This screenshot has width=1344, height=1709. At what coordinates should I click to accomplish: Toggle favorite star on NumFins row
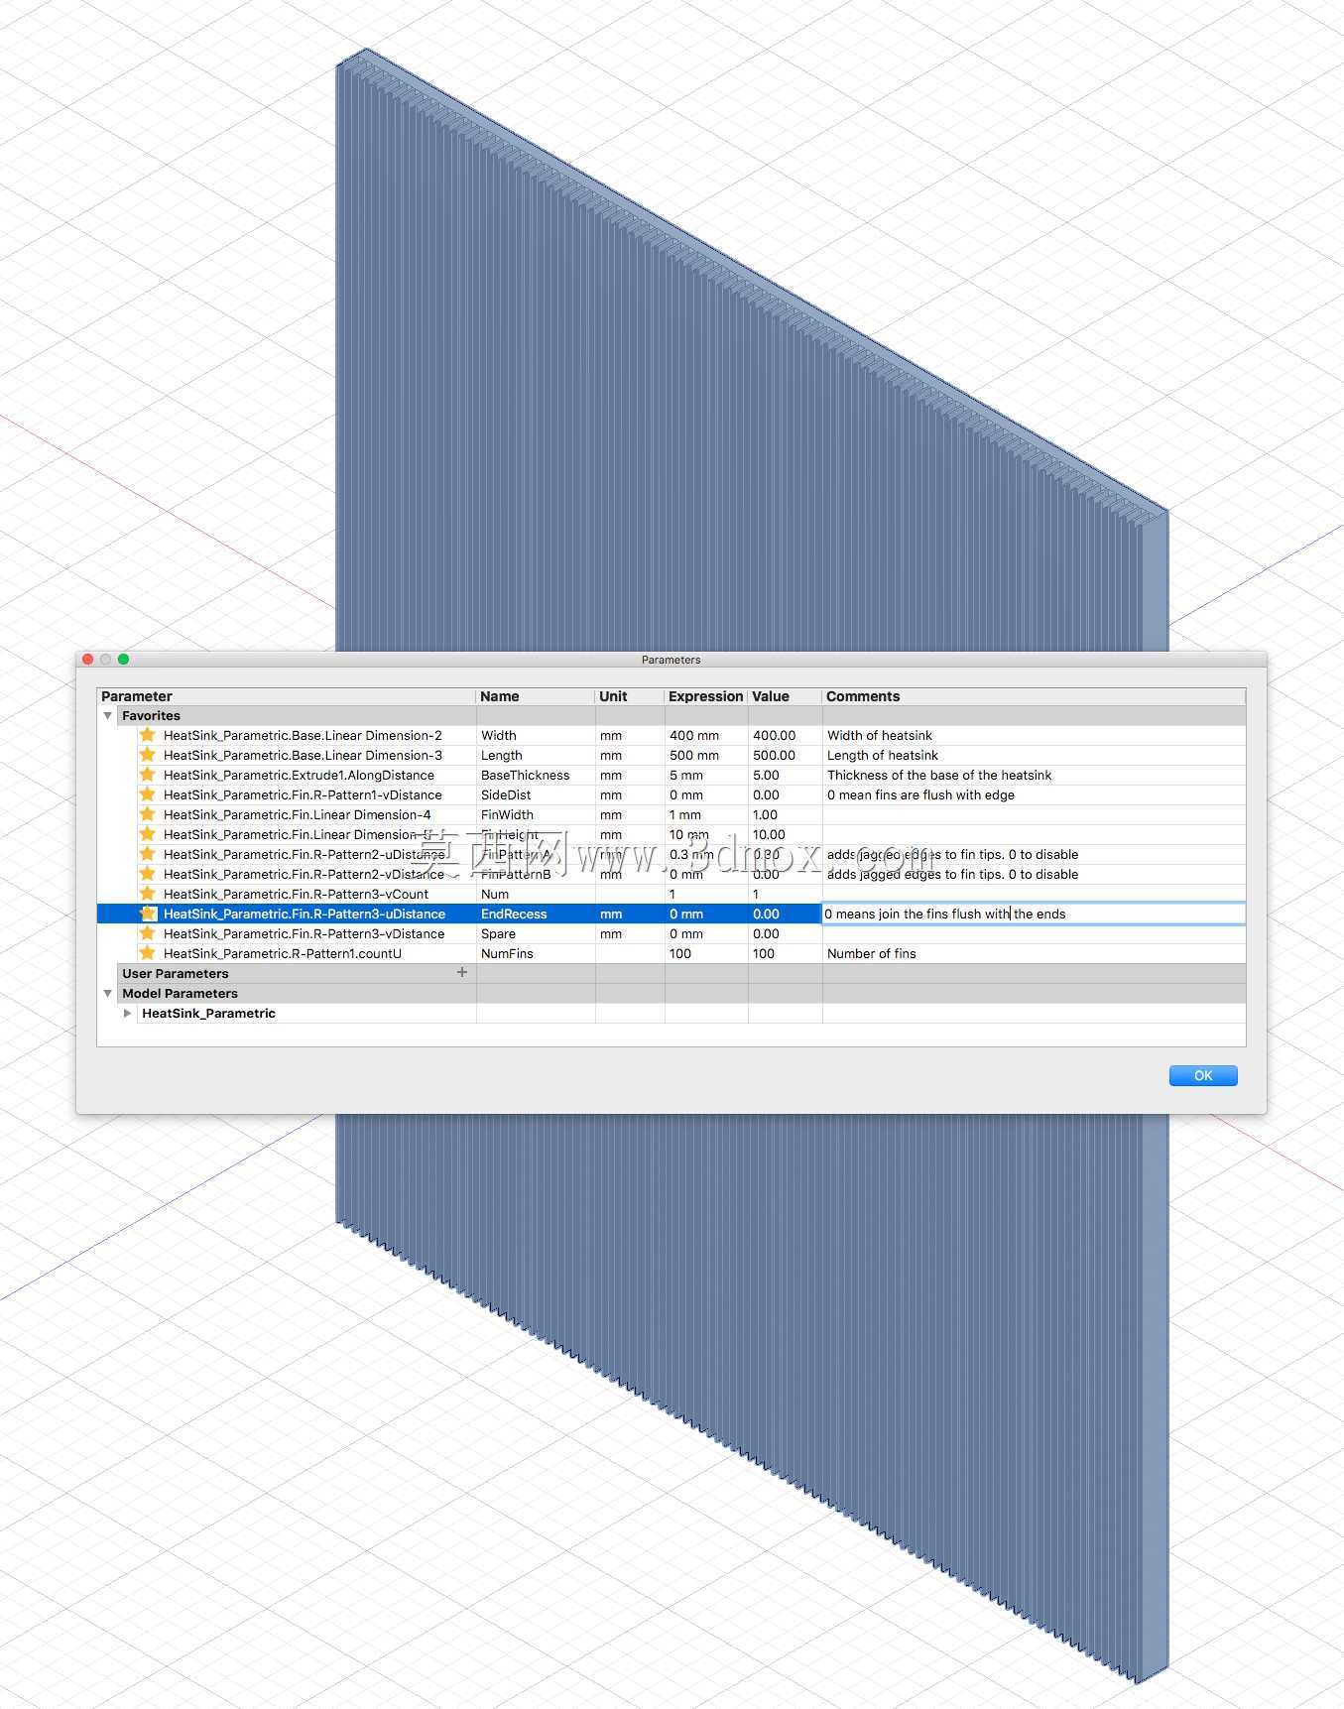coord(148,953)
